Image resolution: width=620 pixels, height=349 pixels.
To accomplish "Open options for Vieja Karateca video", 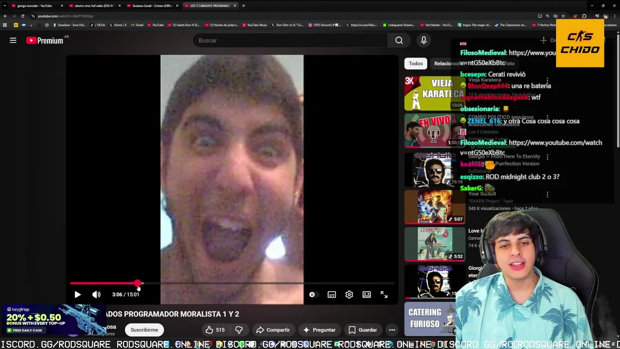I will coord(547,80).
